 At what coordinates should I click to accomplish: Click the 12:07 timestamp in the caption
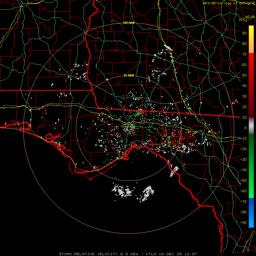191,254
